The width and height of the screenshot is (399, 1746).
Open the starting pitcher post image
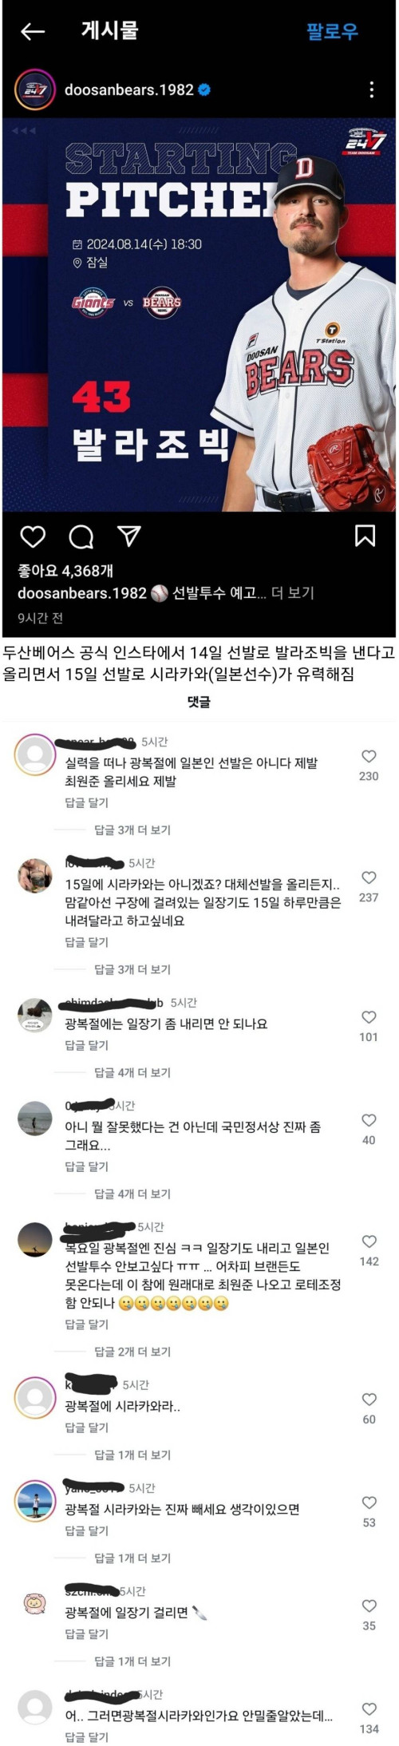(199, 315)
